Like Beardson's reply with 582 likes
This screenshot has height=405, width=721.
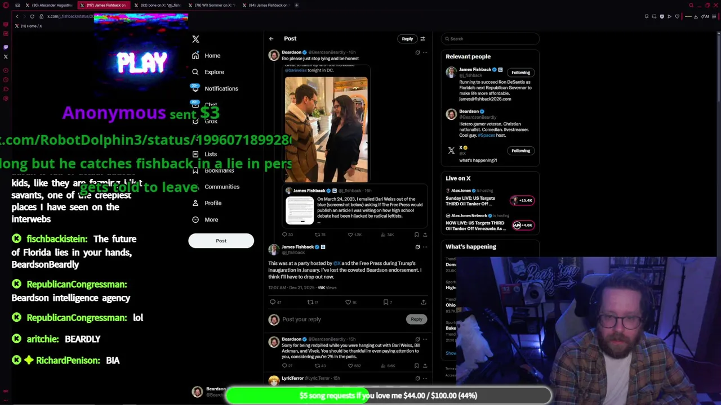354,366
